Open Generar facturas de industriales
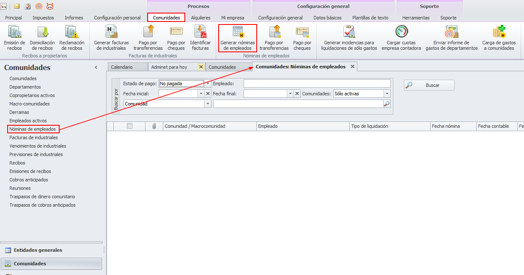 (x=111, y=38)
